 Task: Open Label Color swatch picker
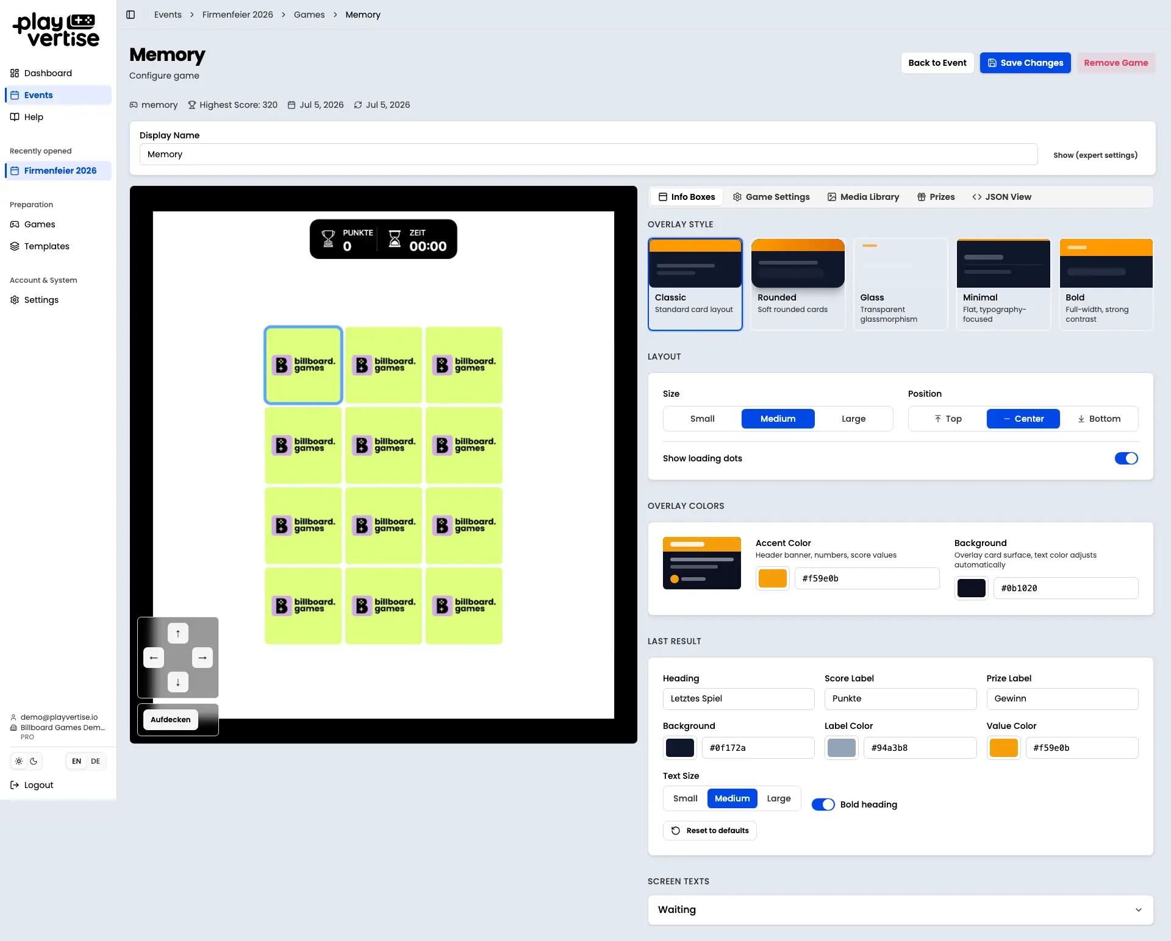coord(842,748)
